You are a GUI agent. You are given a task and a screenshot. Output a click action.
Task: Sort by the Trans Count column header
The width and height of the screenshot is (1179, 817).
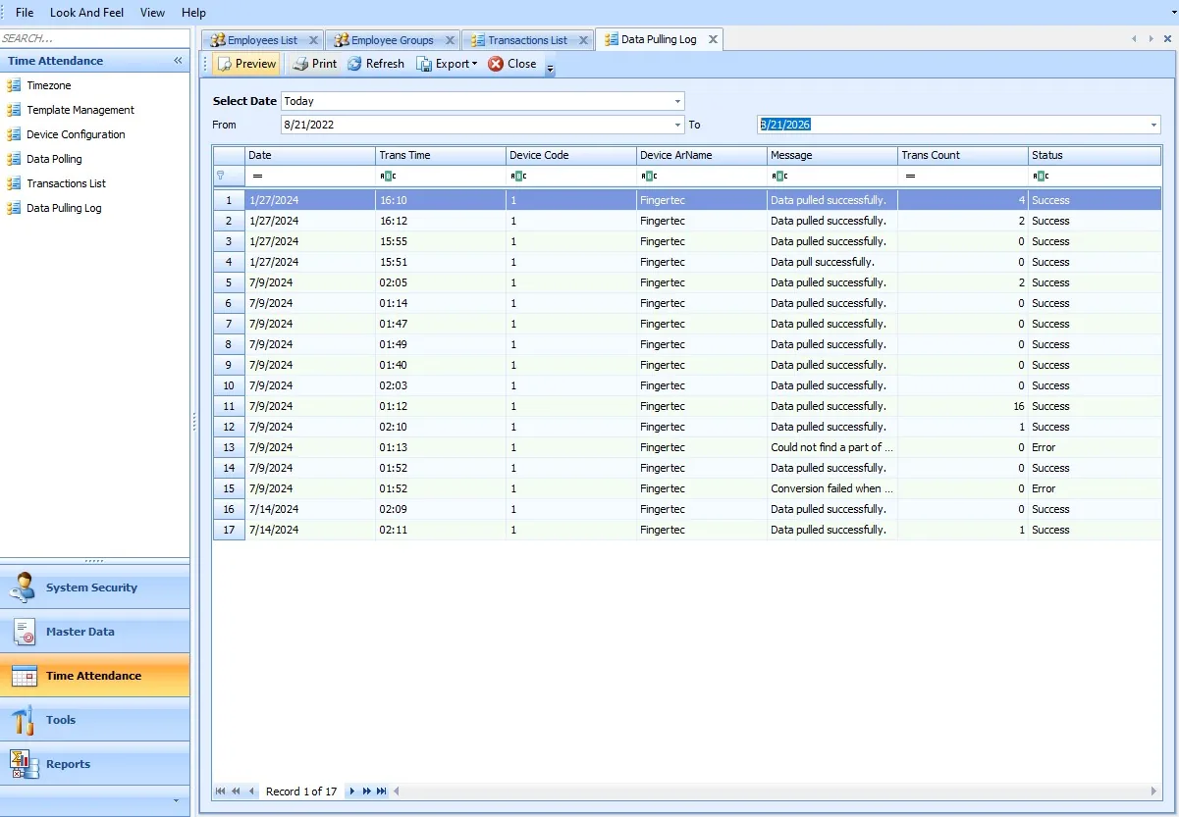click(963, 155)
